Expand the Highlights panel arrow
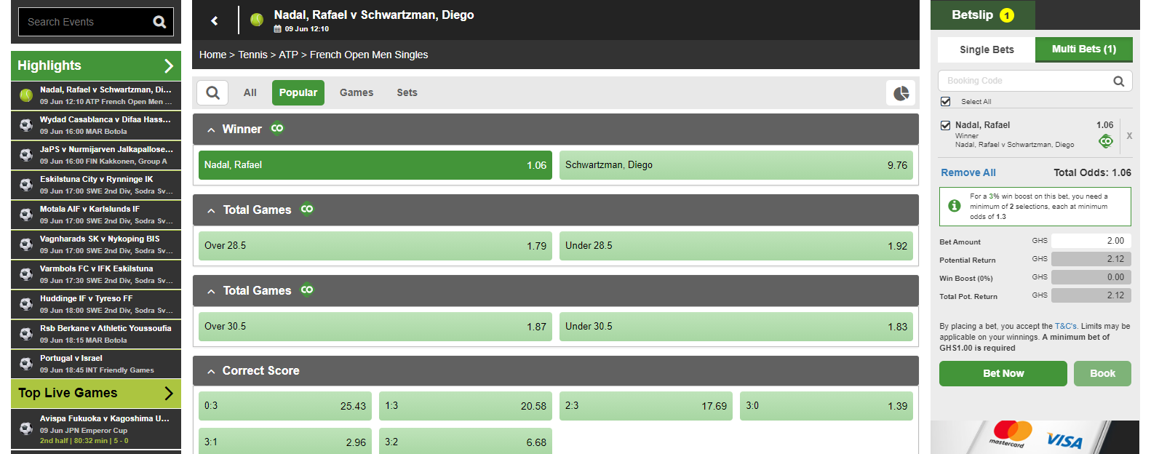This screenshot has width=1151, height=454. pyautogui.click(x=169, y=66)
